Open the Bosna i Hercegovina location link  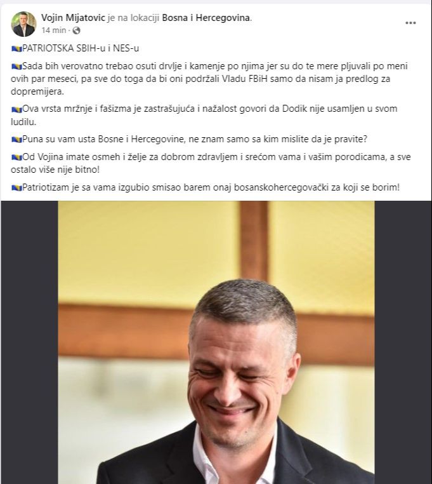point(206,18)
